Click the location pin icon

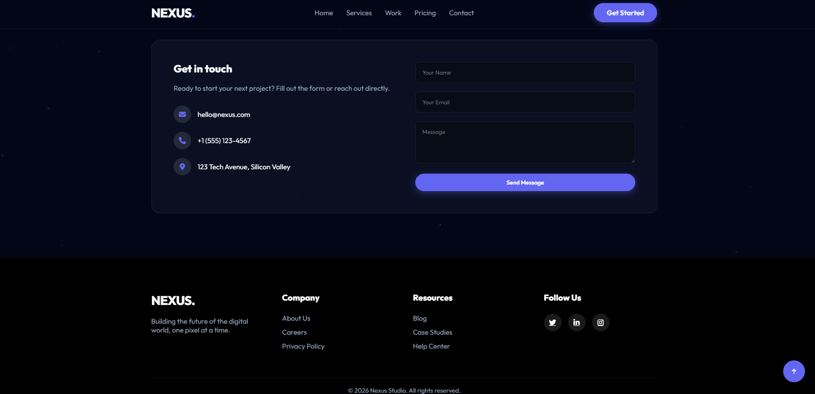tap(182, 167)
